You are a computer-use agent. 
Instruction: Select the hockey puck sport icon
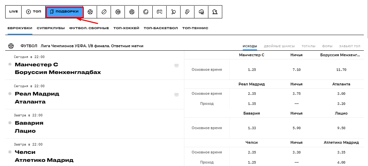[x=104, y=12]
